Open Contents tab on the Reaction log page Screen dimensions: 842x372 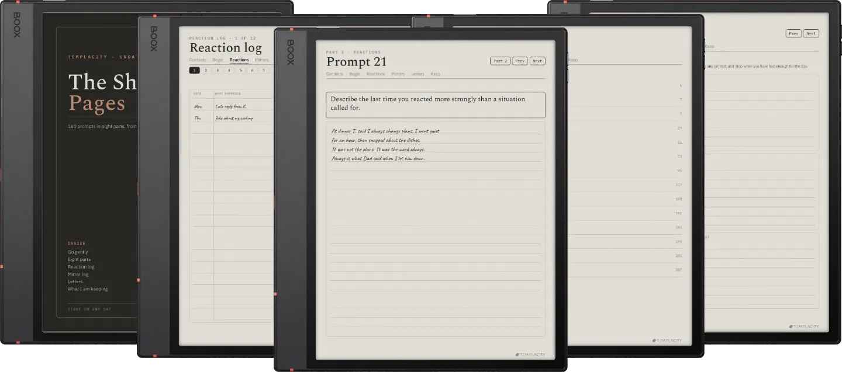pos(198,60)
